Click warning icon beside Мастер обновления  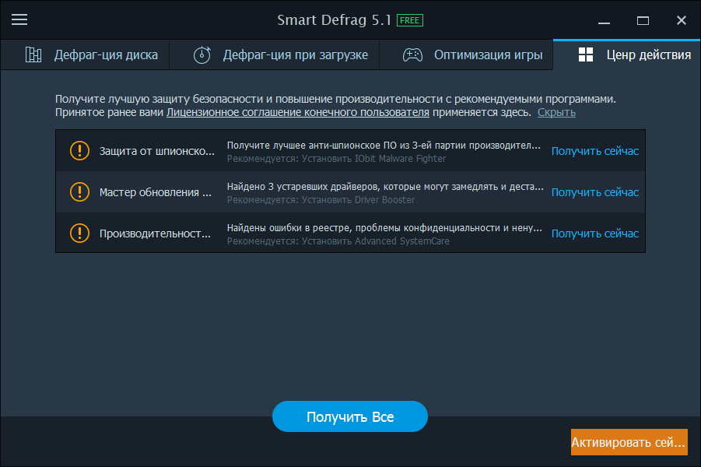click(79, 192)
